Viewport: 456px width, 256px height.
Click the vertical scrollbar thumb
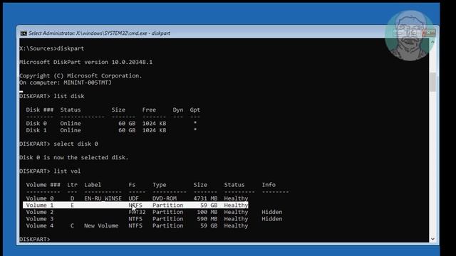pyautogui.click(x=432, y=82)
